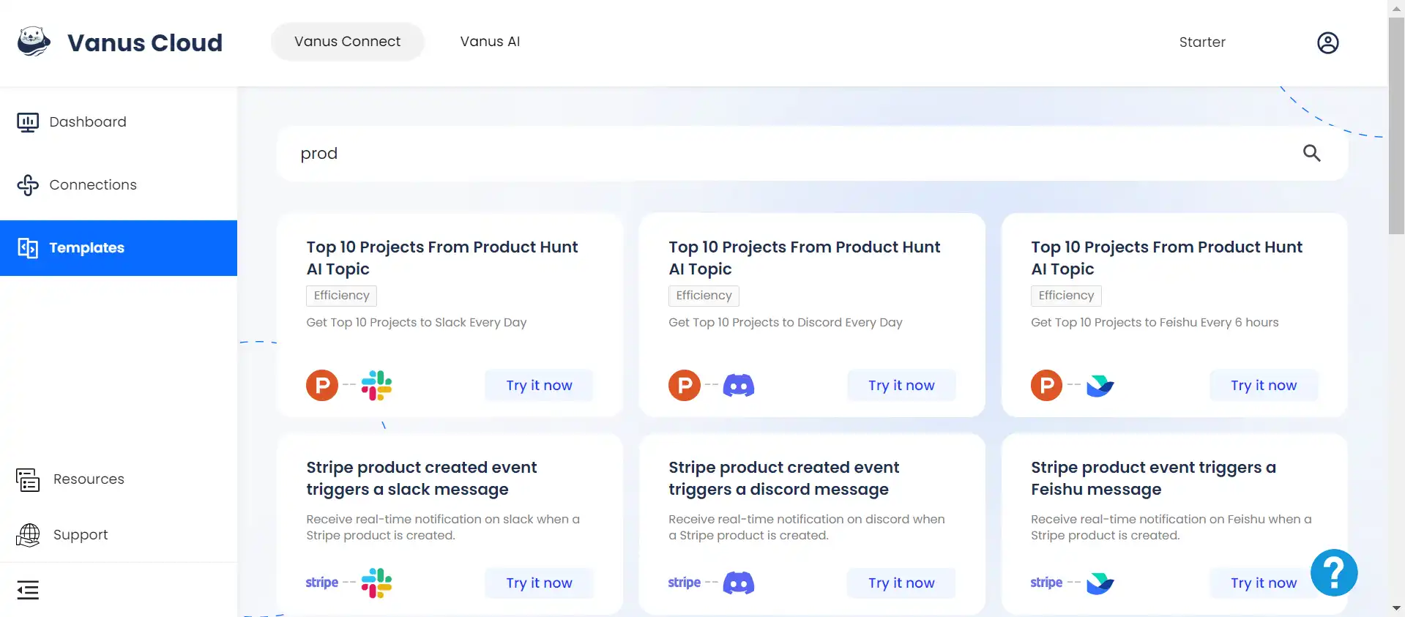The height and width of the screenshot is (617, 1405).
Task: Try the Stripe to slack message template
Action: (x=539, y=583)
